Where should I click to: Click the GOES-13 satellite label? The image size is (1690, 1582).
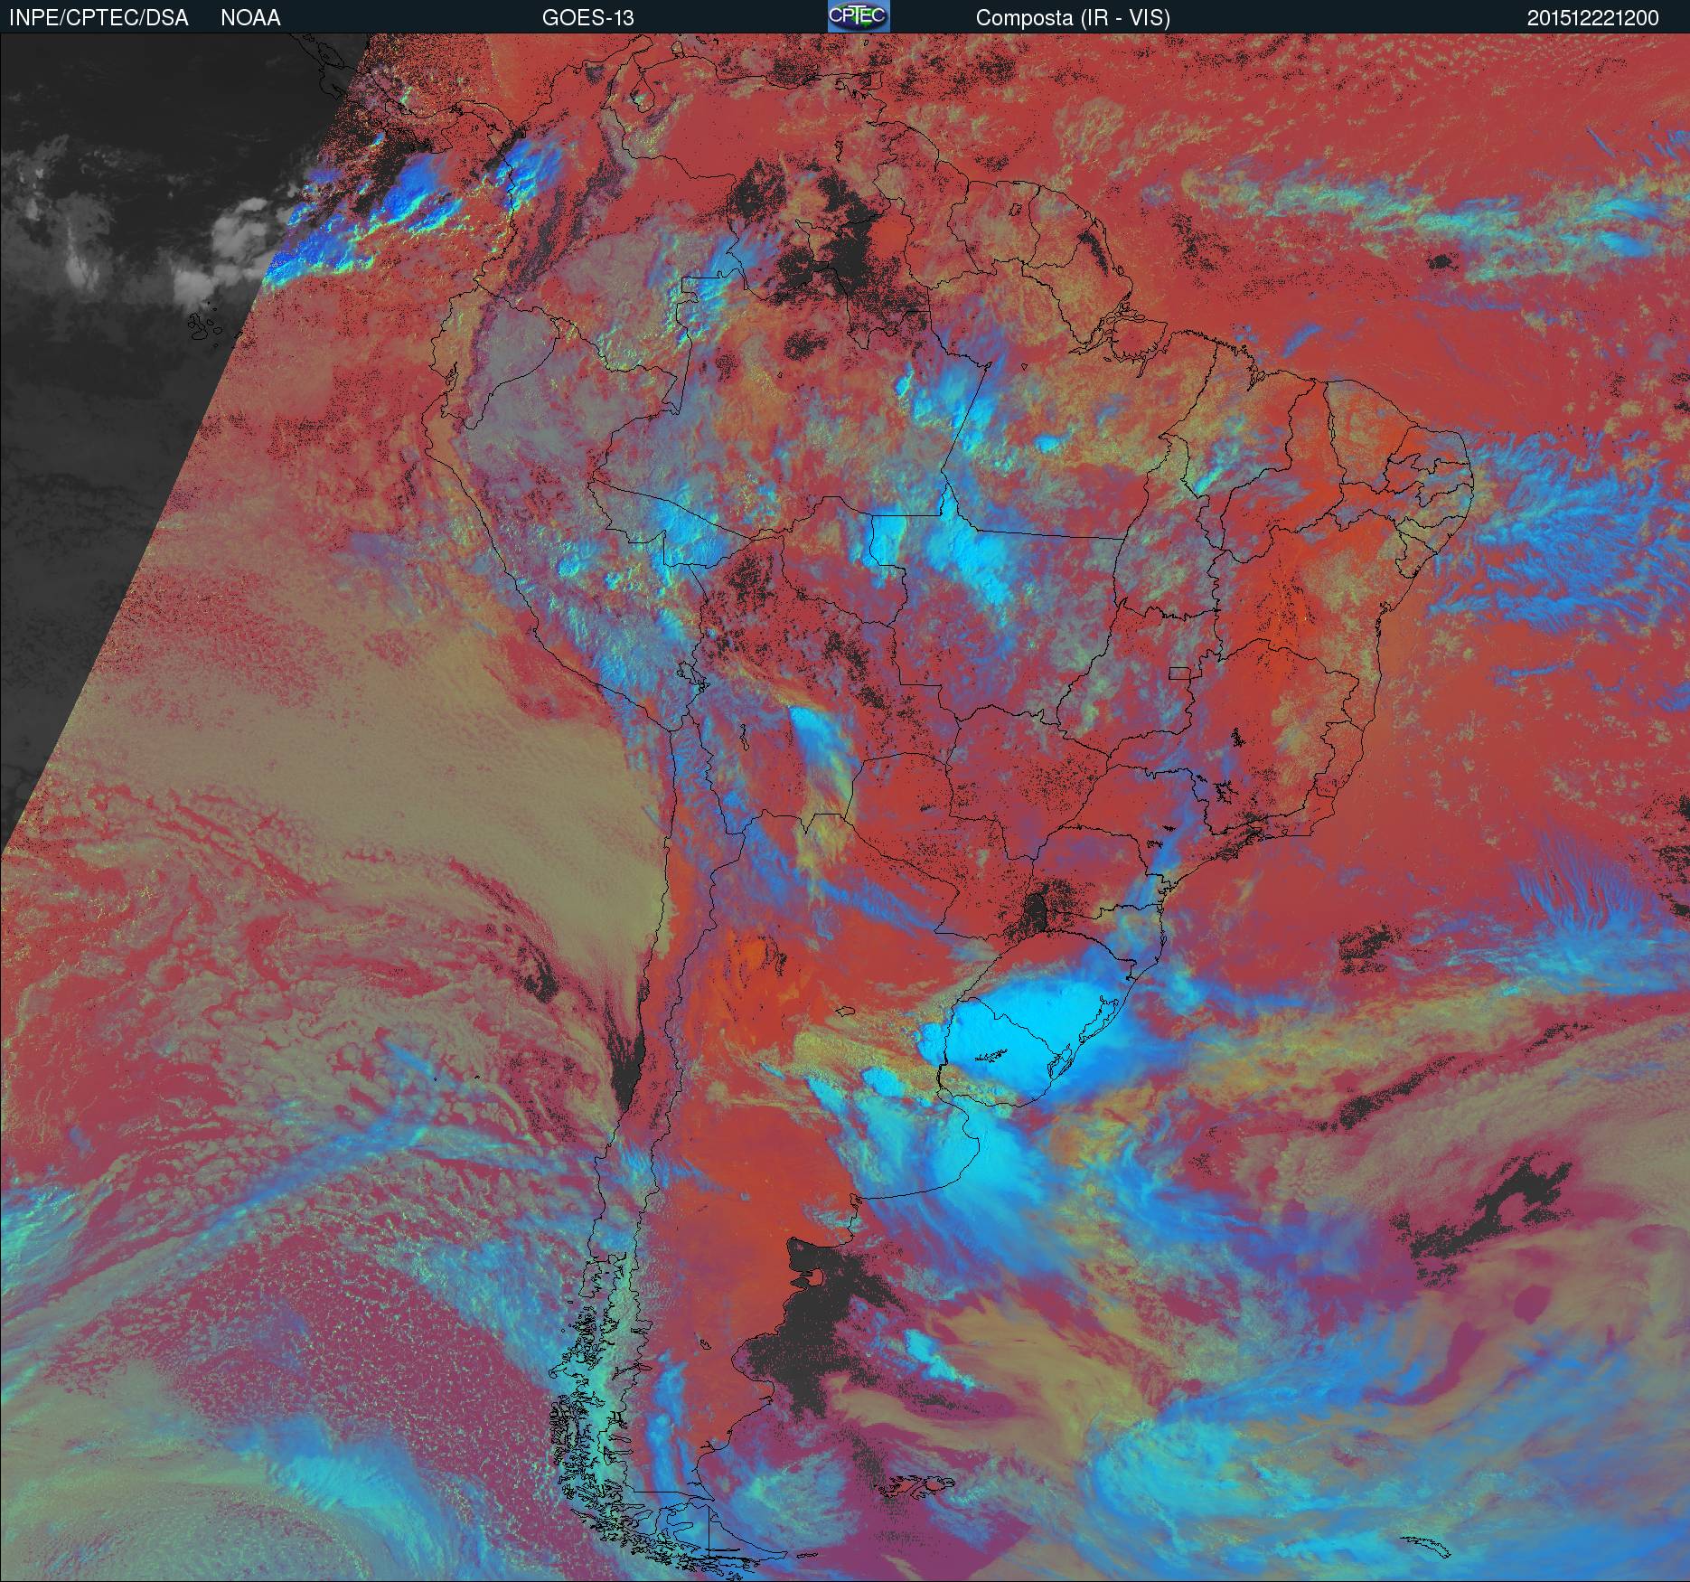[587, 18]
